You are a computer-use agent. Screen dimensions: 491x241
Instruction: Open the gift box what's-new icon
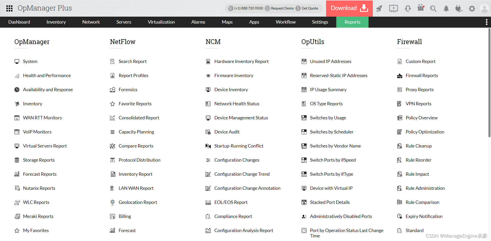click(x=421, y=8)
